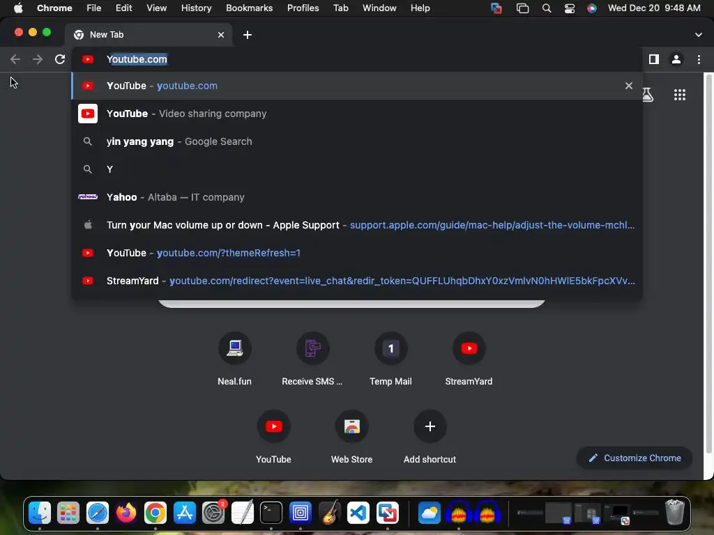
Task: Go back with the back arrow
Action: coord(15,59)
